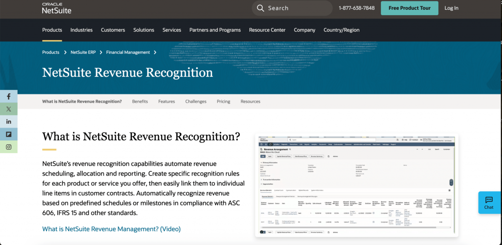Click the Log In link
502x245 pixels.
click(x=452, y=8)
